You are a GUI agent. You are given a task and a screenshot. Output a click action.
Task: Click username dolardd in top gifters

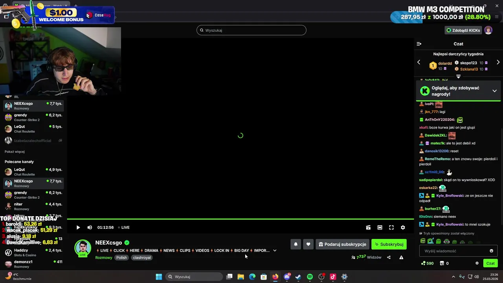[x=445, y=63]
